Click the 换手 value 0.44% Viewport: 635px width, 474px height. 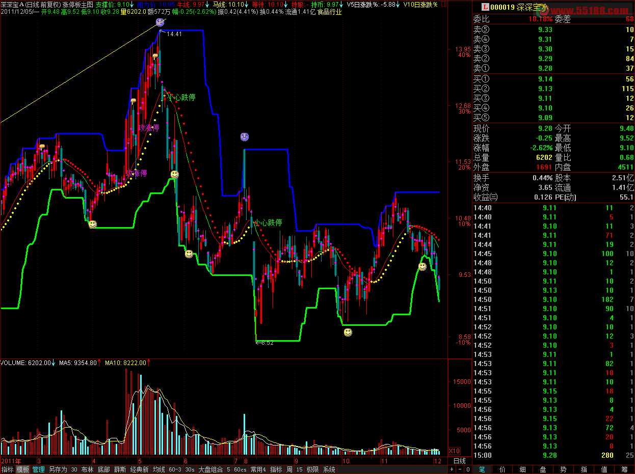click(542, 178)
